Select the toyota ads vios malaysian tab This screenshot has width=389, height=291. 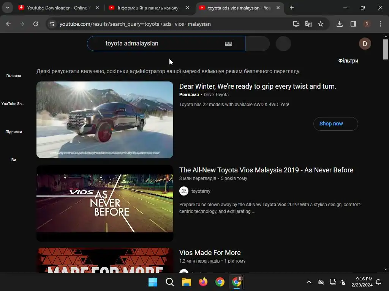coord(240,8)
